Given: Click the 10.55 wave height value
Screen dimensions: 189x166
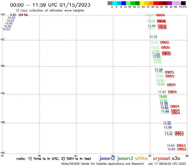Looking at the screenshot, I should pyautogui.click(x=9, y=23).
